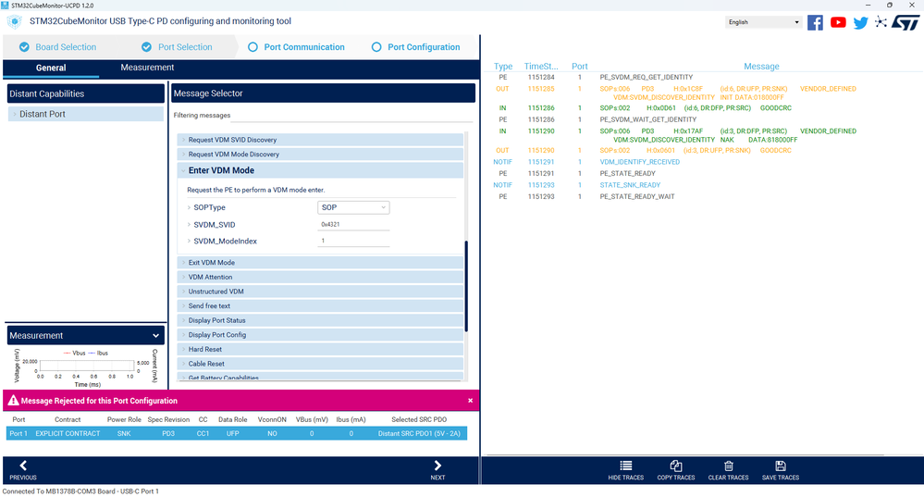The image size is (924, 497).
Task: Click the Port column header in traces
Action: point(579,66)
